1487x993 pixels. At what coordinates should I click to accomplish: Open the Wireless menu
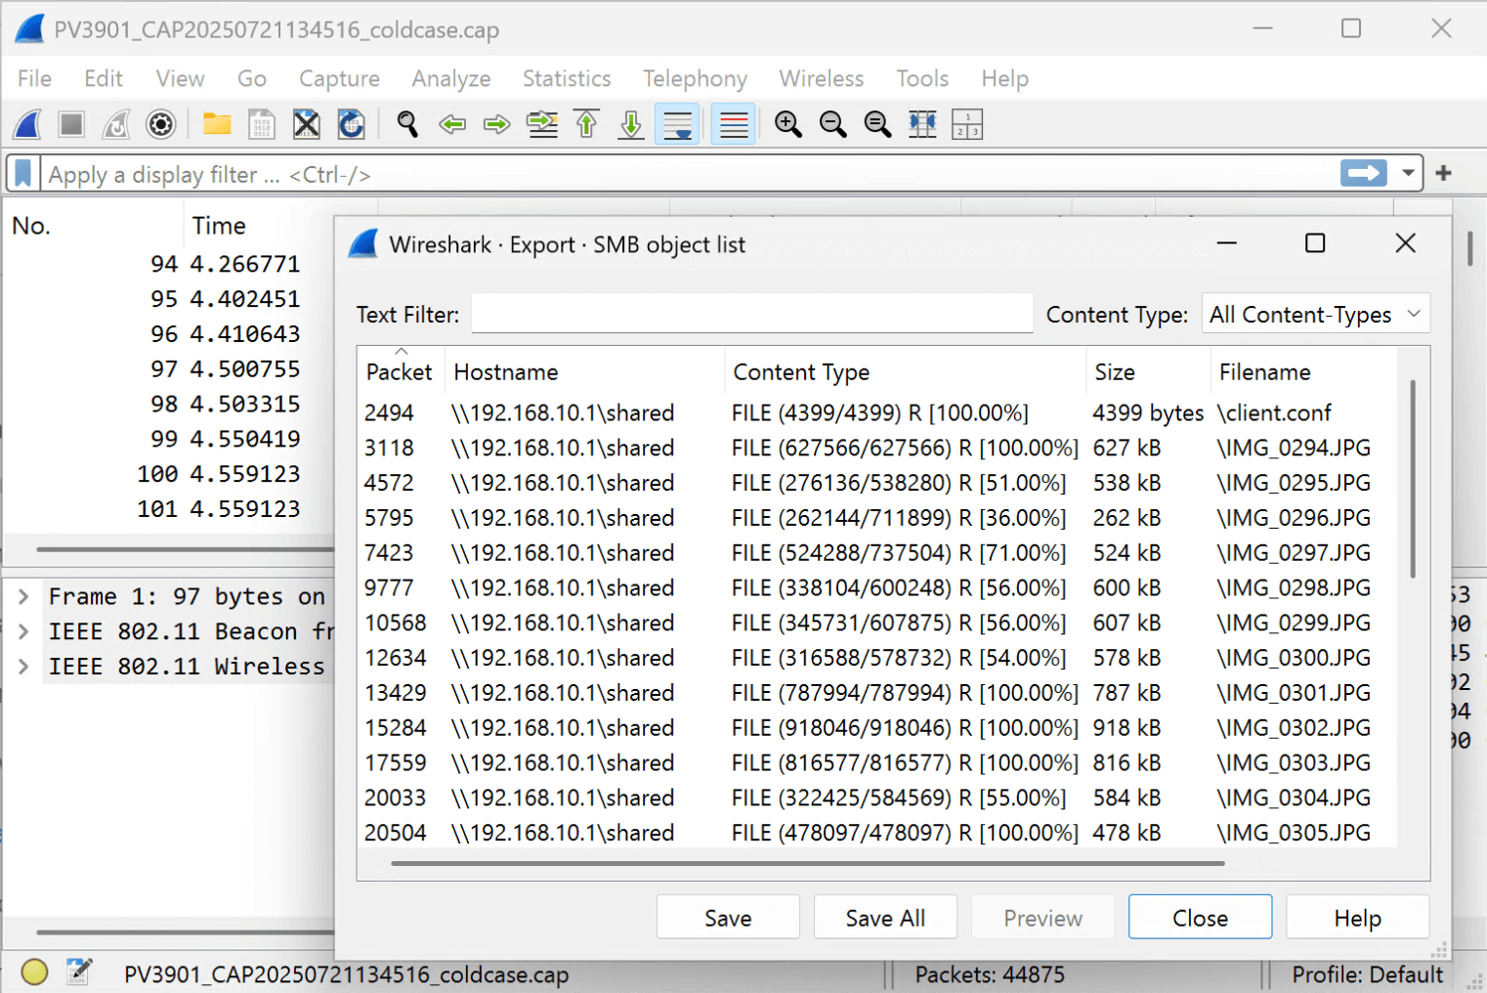click(x=822, y=78)
